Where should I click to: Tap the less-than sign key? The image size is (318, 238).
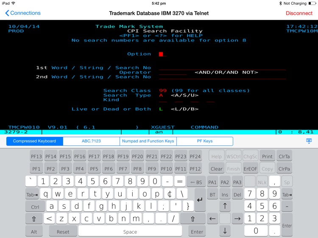(49, 219)
